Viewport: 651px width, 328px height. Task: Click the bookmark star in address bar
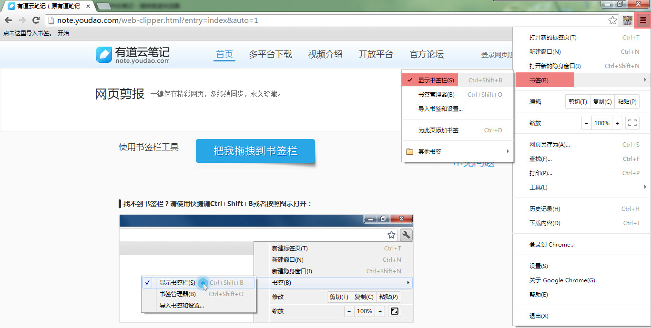pyautogui.click(x=613, y=20)
